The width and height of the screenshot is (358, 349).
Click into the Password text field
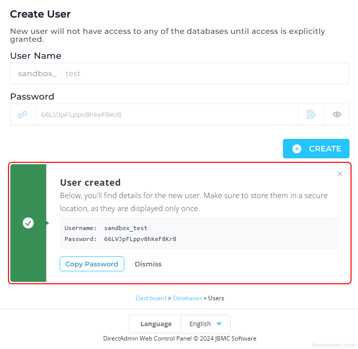tap(164, 115)
